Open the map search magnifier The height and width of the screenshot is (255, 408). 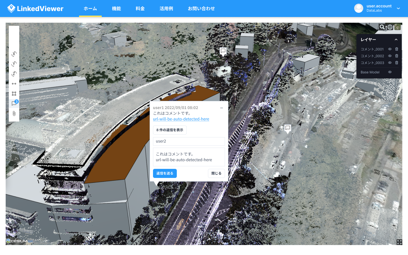(382, 27)
